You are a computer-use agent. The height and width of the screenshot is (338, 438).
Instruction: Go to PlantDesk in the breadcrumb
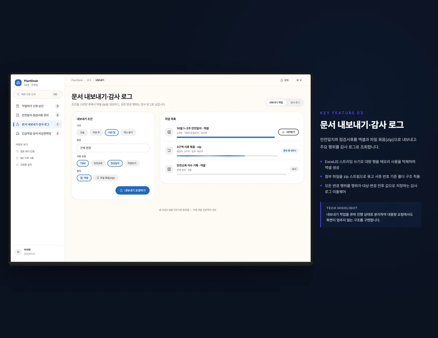pos(77,80)
